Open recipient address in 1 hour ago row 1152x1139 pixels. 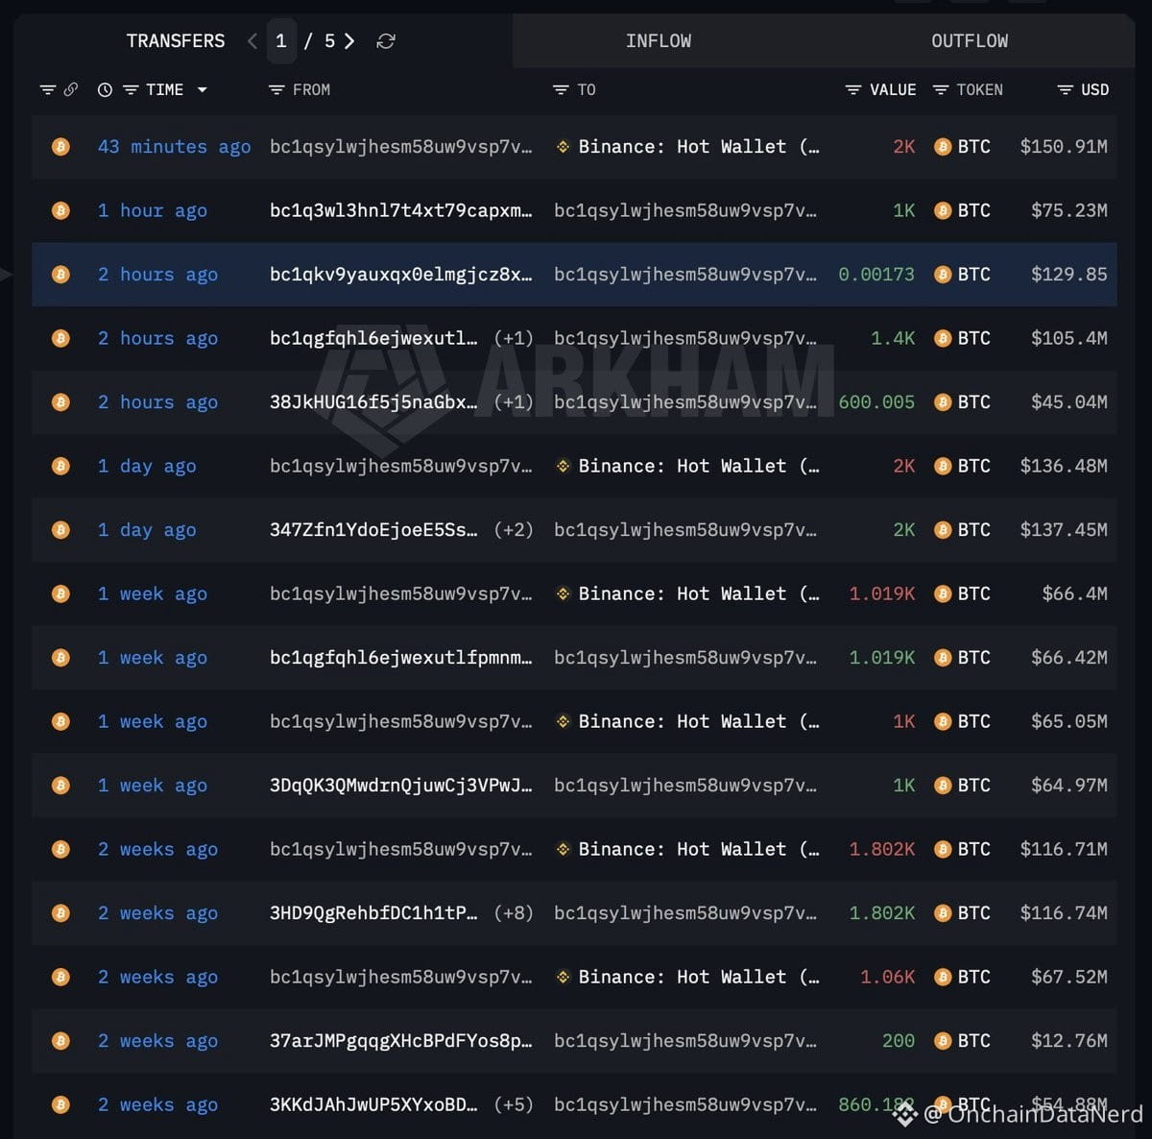[x=685, y=210]
